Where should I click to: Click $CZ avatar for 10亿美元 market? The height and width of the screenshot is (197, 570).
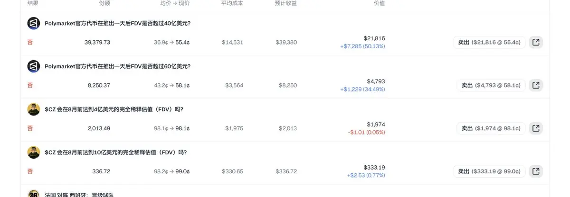point(34,152)
